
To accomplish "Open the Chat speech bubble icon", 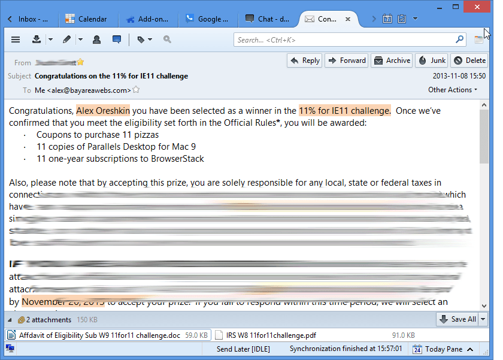I will (117, 40).
